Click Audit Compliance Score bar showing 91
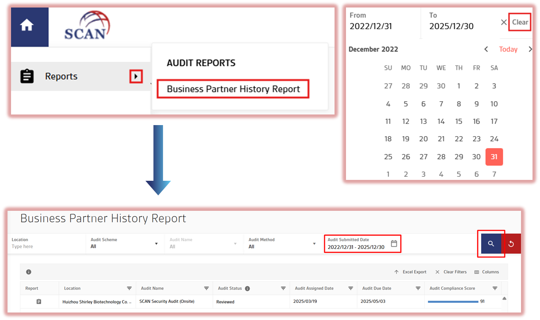The height and width of the screenshot is (320, 540). tap(453, 301)
